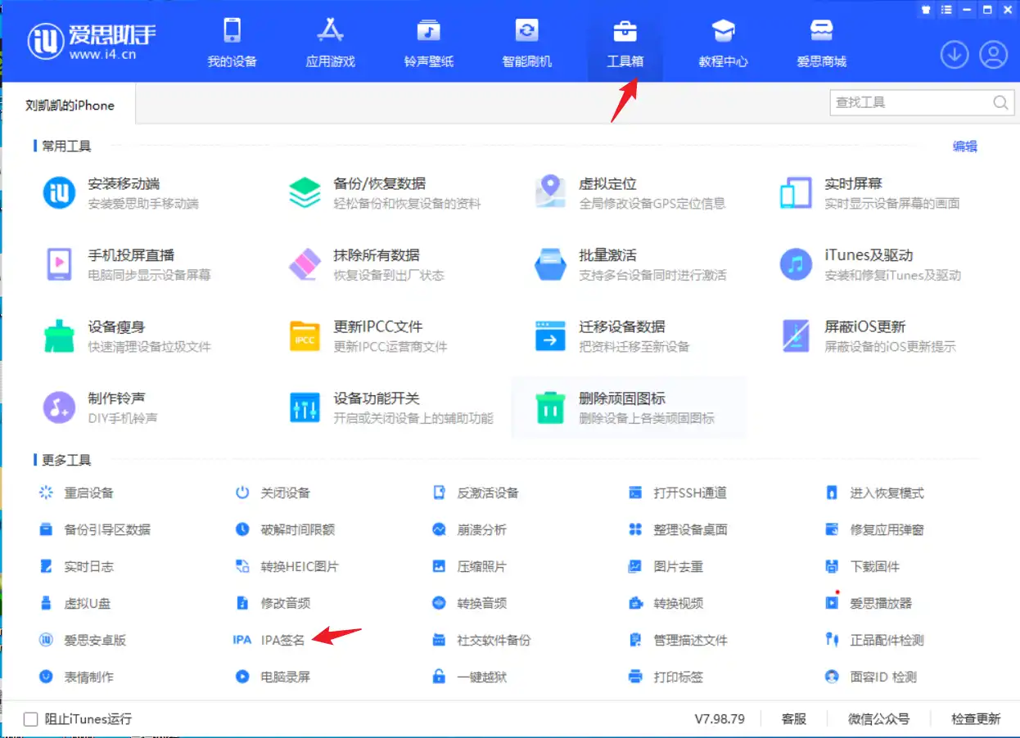1020x738 pixels.
Task: Open the user account profile icon
Action: tap(993, 55)
